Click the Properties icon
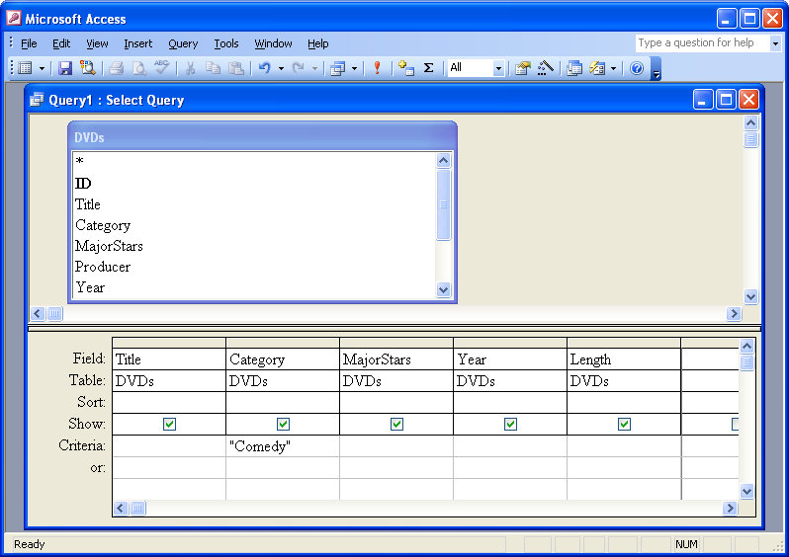 click(523, 68)
